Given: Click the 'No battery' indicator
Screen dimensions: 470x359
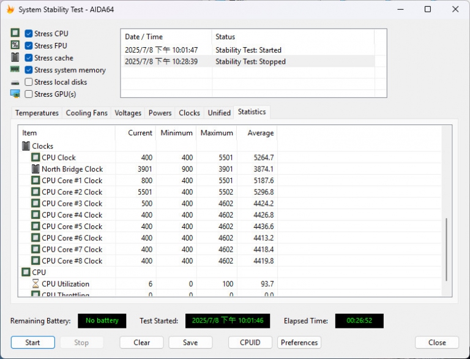Looking at the screenshot, I should tap(102, 320).
